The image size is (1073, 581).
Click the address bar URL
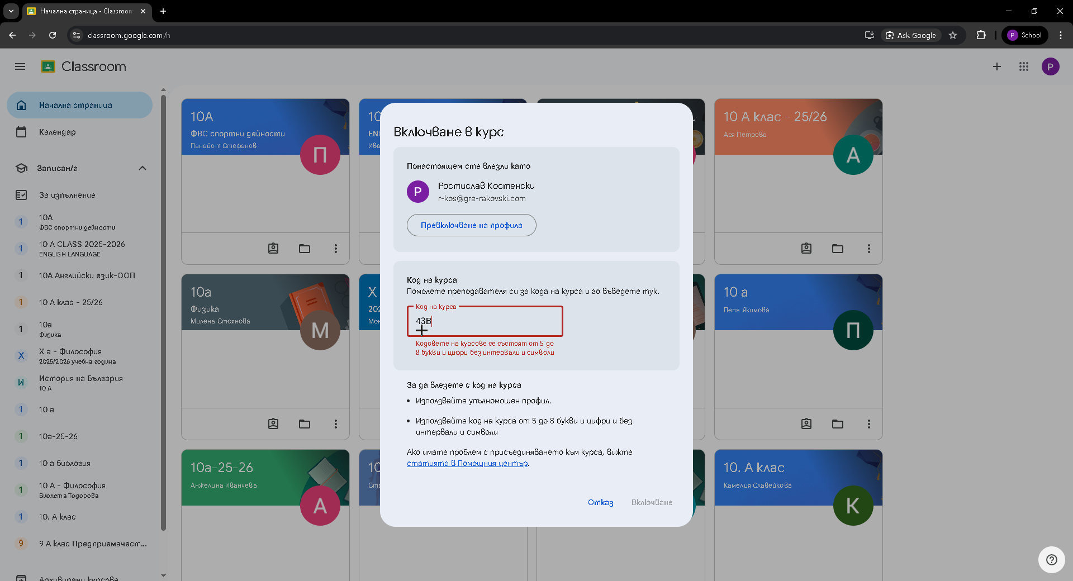129,35
